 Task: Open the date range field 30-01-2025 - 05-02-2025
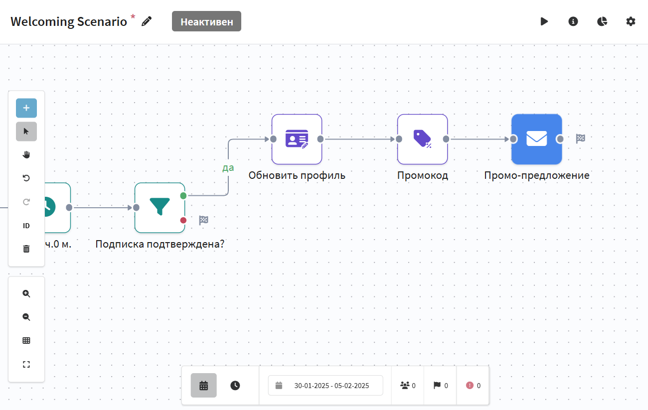click(325, 385)
